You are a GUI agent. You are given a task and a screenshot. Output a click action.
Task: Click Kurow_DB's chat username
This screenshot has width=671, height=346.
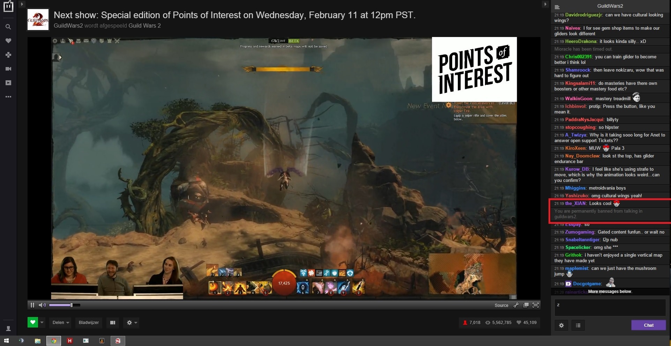pyautogui.click(x=577, y=169)
